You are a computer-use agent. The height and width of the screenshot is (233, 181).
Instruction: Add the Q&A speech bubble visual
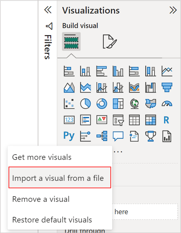(117, 136)
